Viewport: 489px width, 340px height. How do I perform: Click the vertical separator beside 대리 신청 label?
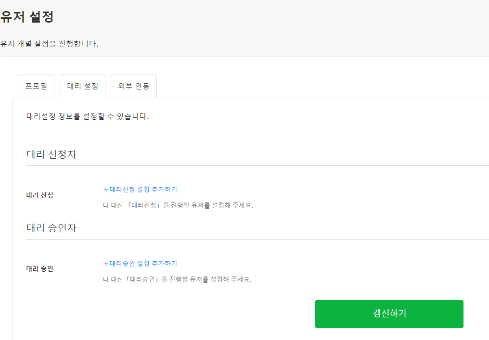pos(96,195)
